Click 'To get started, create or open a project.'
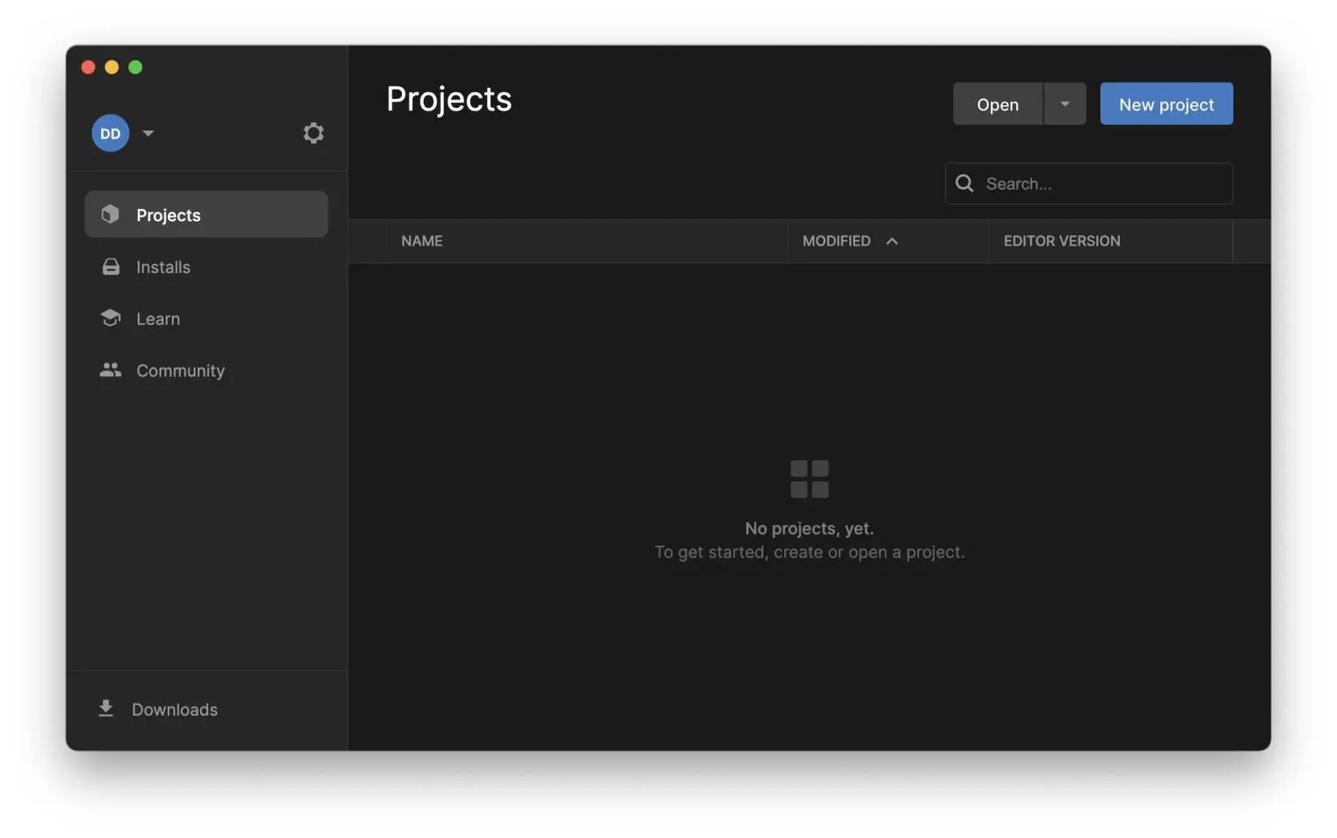The height and width of the screenshot is (838, 1337). point(809,552)
